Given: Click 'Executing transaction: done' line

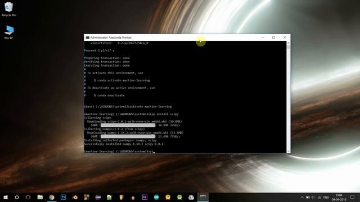Looking at the screenshot, I should 107,66.
